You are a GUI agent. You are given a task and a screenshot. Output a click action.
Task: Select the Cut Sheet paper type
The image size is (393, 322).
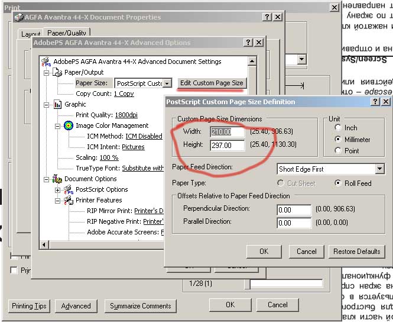(x=280, y=183)
